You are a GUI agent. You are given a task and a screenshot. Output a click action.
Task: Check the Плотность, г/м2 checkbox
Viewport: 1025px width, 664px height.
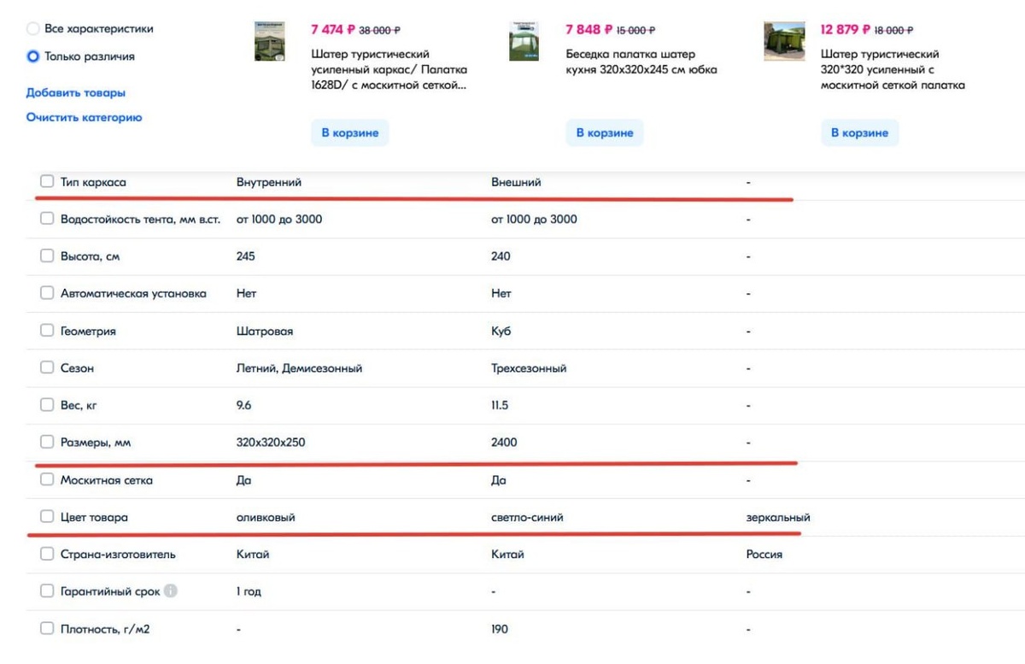tap(47, 628)
